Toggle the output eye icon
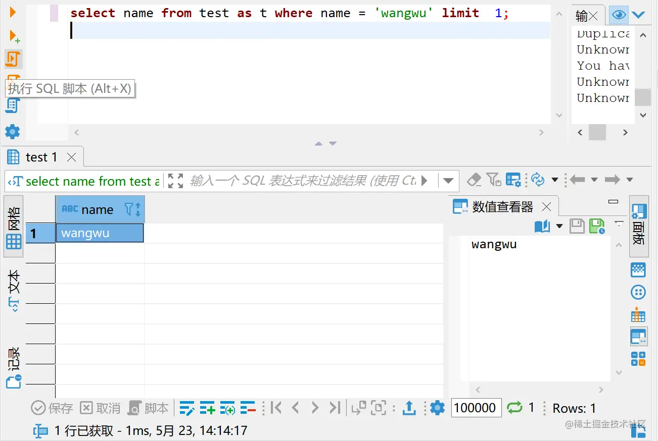 tap(618, 15)
